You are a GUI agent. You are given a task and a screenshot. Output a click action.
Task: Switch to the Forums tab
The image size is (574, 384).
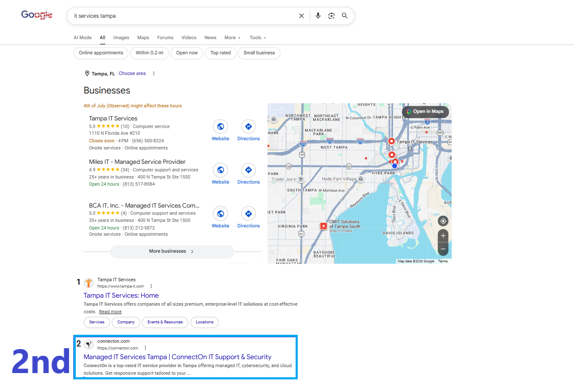(165, 38)
